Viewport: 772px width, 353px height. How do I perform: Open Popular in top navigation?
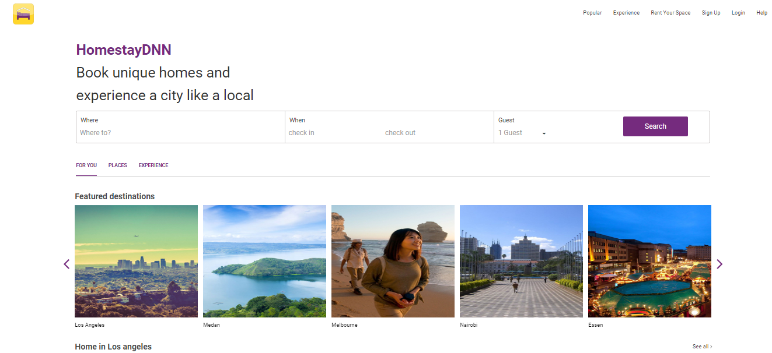point(592,13)
